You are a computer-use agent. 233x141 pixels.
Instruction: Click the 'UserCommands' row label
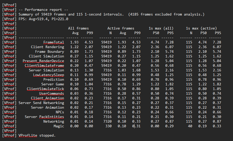tap(52, 93)
